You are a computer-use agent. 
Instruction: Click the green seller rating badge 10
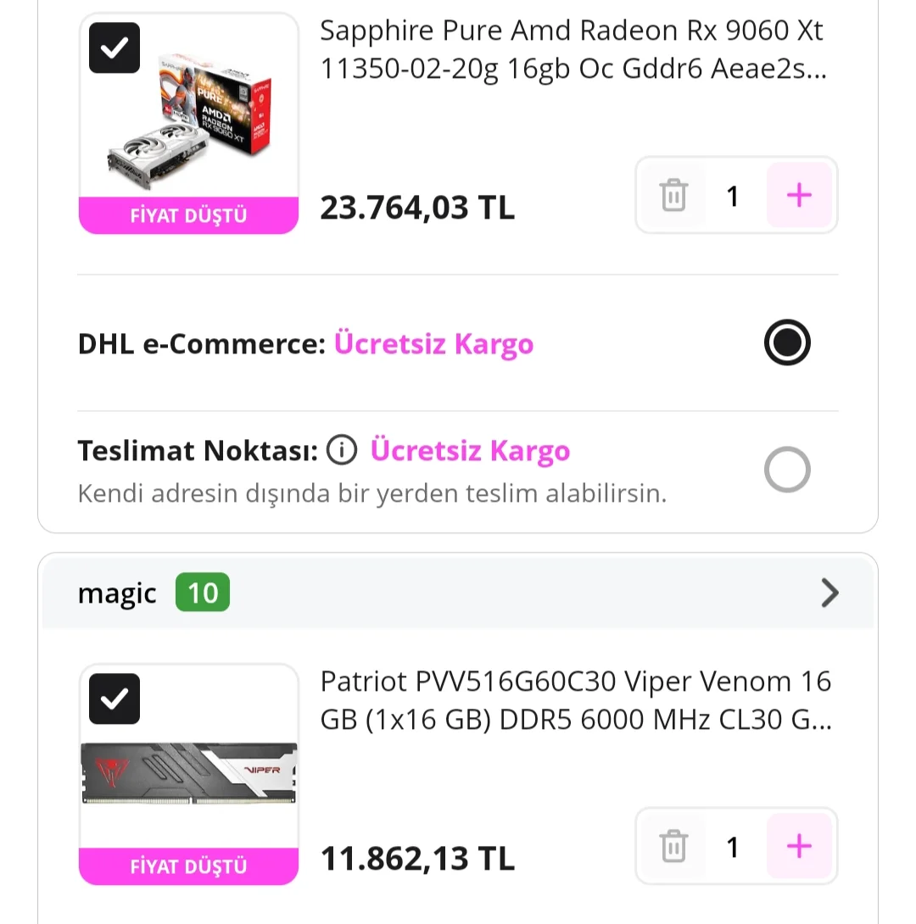tap(203, 593)
